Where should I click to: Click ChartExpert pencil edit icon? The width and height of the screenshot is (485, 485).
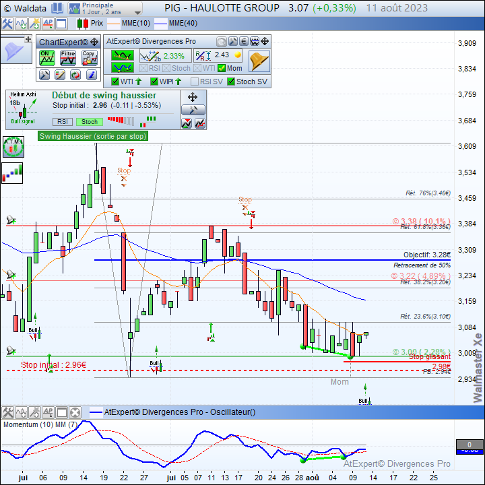point(60,75)
